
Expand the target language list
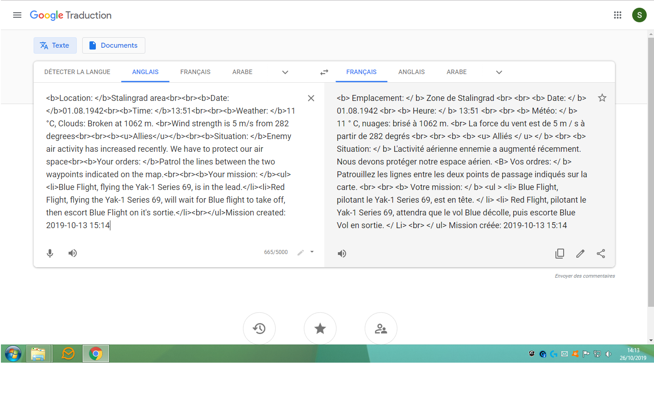click(499, 72)
